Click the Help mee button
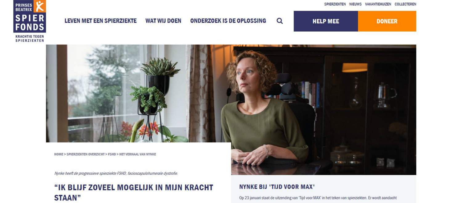462x203 pixels. coord(326,21)
